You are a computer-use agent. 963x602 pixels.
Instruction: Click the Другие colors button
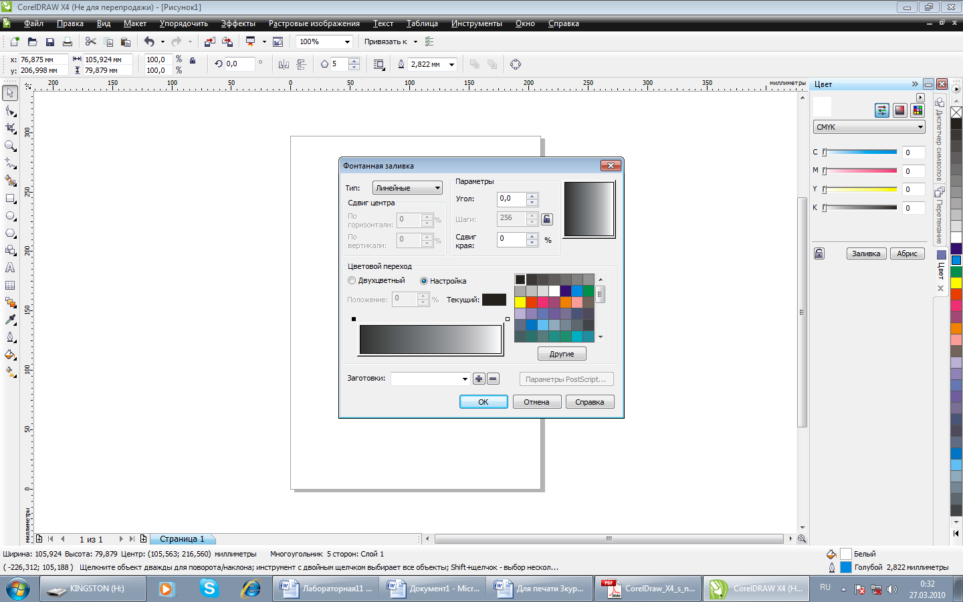point(562,354)
